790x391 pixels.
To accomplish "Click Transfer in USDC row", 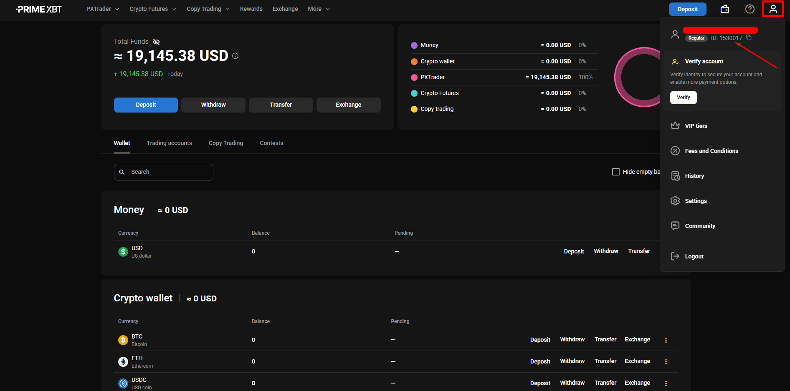I will 605,383.
